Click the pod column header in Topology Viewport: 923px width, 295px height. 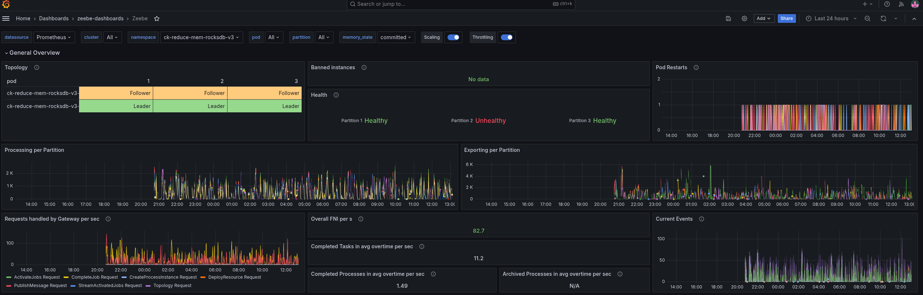pyautogui.click(x=12, y=81)
